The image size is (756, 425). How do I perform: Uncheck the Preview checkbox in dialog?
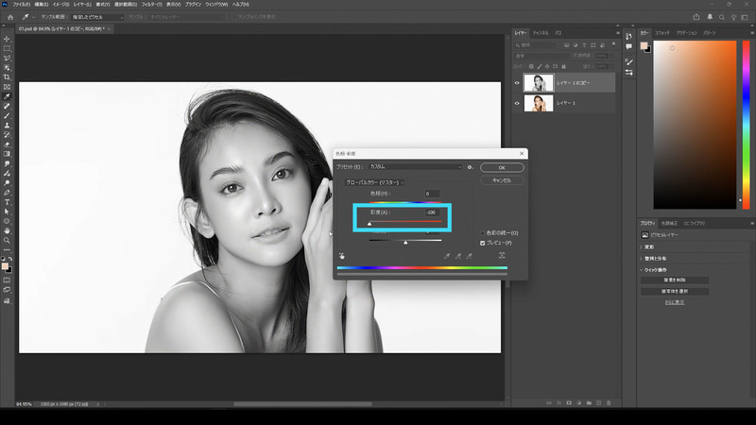click(483, 243)
